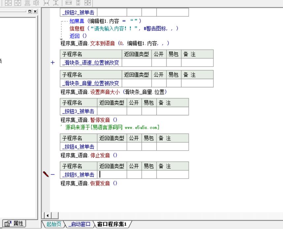
Task: Click the 文本到语音 method call
Action: [x=102, y=43]
